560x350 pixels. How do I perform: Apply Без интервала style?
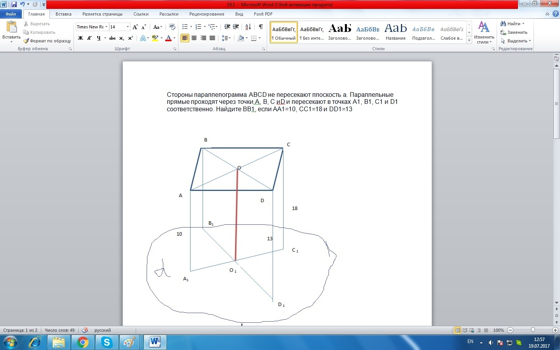pyautogui.click(x=312, y=32)
